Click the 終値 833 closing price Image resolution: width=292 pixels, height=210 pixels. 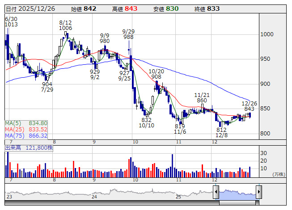tap(207, 9)
